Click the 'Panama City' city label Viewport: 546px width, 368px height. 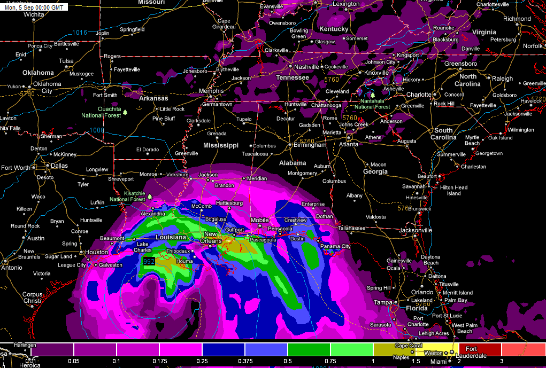coord(335,246)
